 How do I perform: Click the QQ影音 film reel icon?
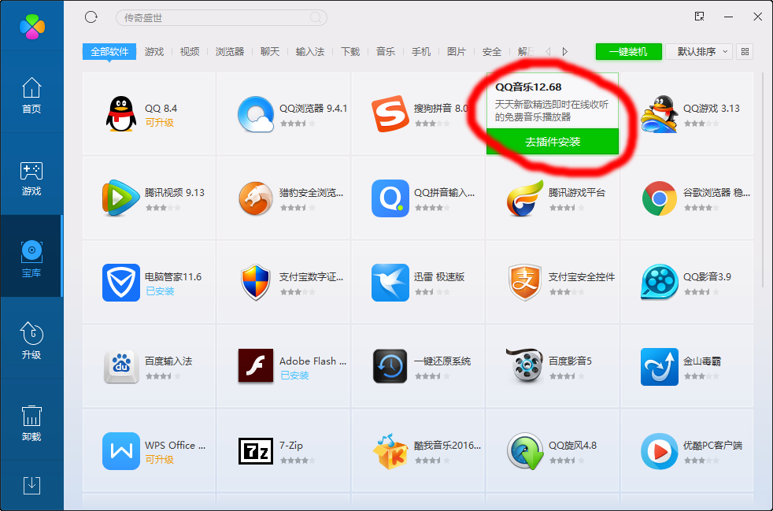(659, 283)
